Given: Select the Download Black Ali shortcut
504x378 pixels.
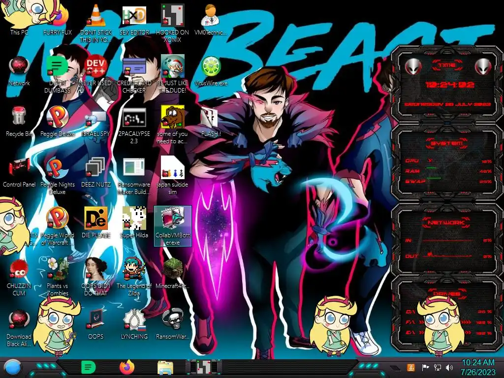Looking at the screenshot, I should (x=19, y=328).
